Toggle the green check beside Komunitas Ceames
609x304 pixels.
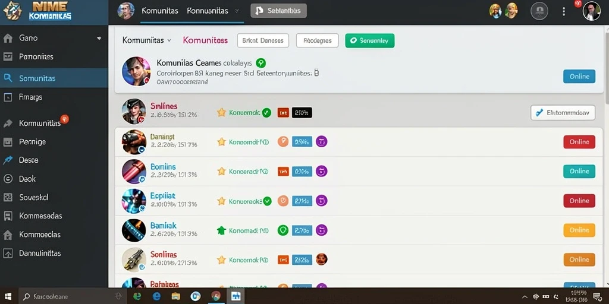pos(261,63)
